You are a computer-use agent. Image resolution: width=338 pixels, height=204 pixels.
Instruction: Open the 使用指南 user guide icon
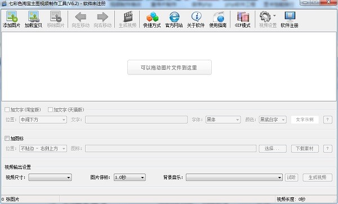click(x=217, y=19)
